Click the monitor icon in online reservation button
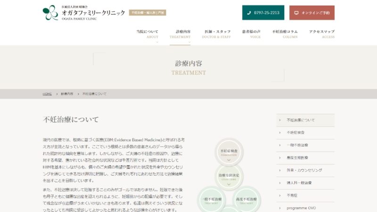The height and width of the screenshot is (212, 377). coord(296,13)
